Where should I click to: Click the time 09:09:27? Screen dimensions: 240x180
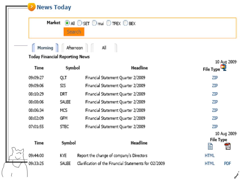(x=36, y=77)
